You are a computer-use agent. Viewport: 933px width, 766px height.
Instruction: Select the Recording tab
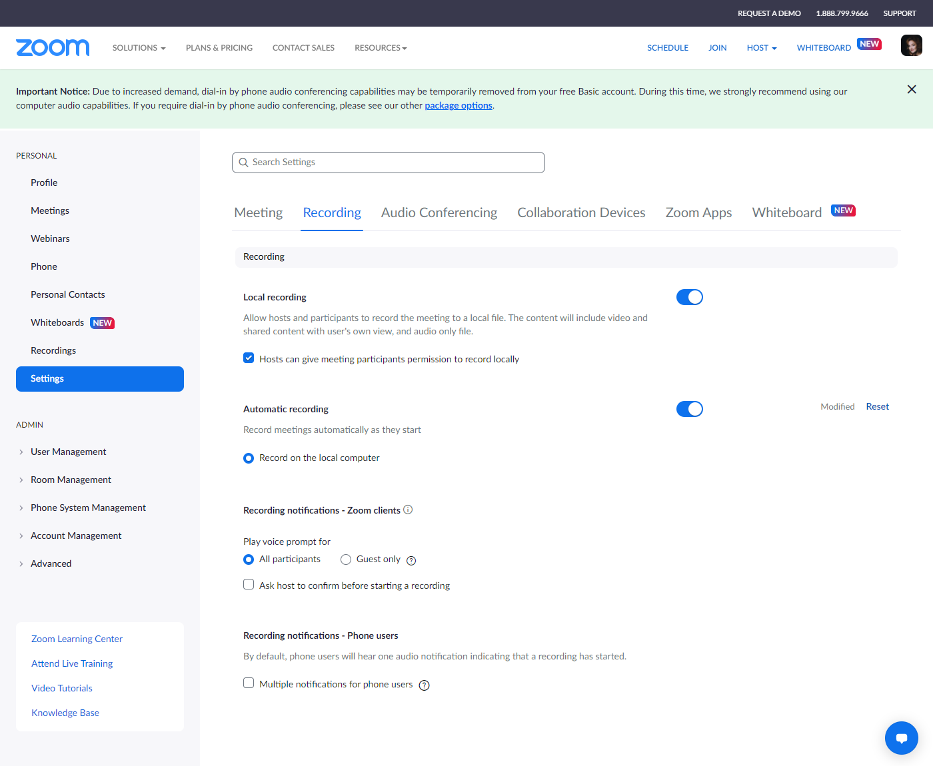click(x=332, y=212)
